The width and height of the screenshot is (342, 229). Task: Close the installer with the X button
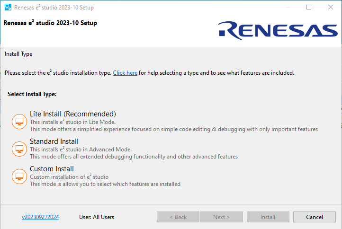331,8
